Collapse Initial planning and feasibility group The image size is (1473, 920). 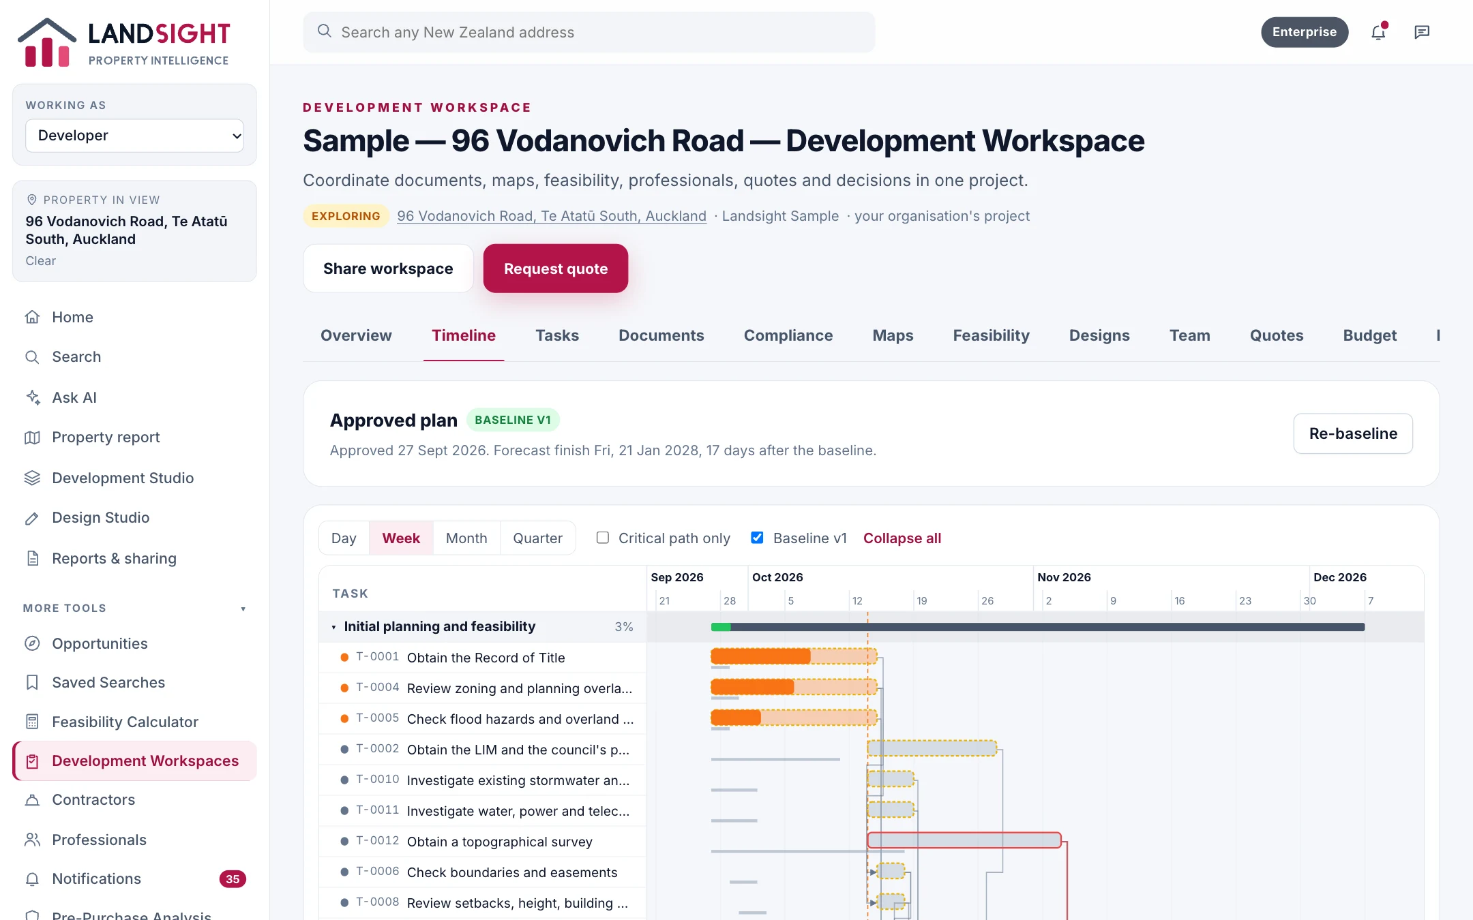coord(333,627)
